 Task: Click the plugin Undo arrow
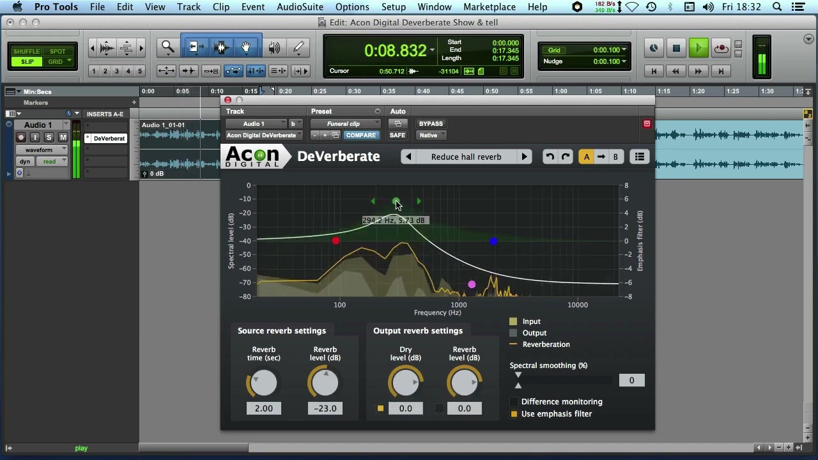click(x=550, y=157)
